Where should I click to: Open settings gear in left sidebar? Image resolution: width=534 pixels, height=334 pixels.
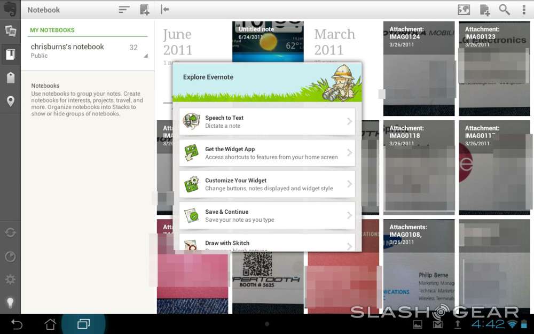[x=10, y=279]
